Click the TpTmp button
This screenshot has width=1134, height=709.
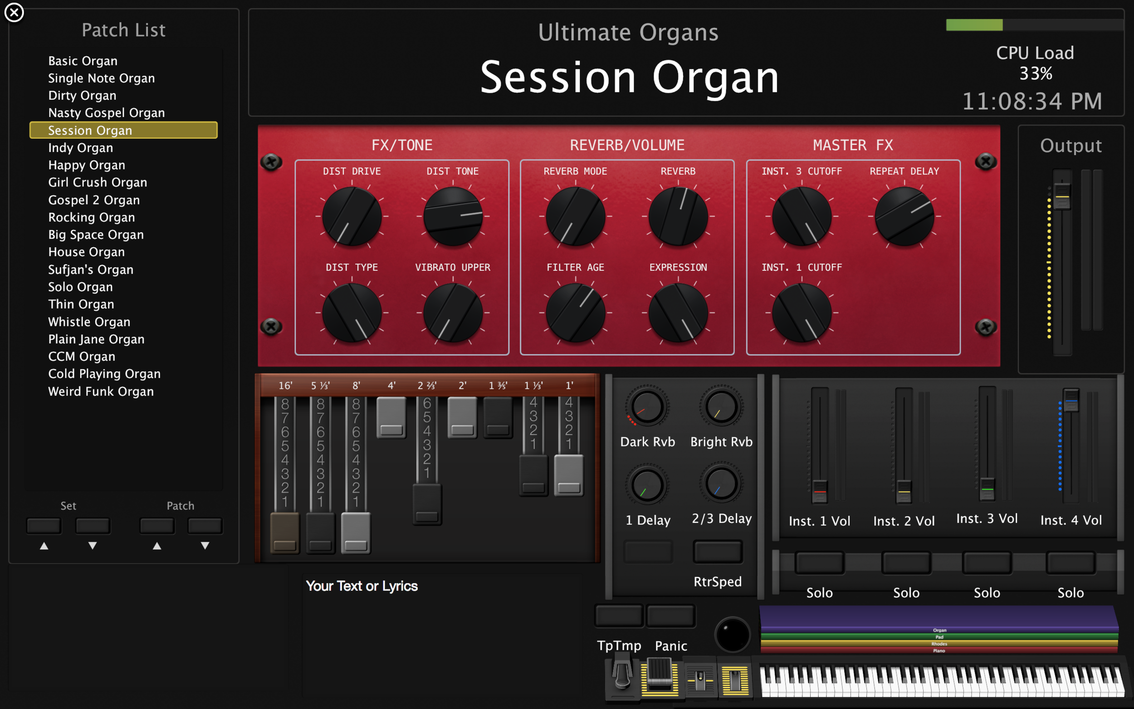(619, 616)
